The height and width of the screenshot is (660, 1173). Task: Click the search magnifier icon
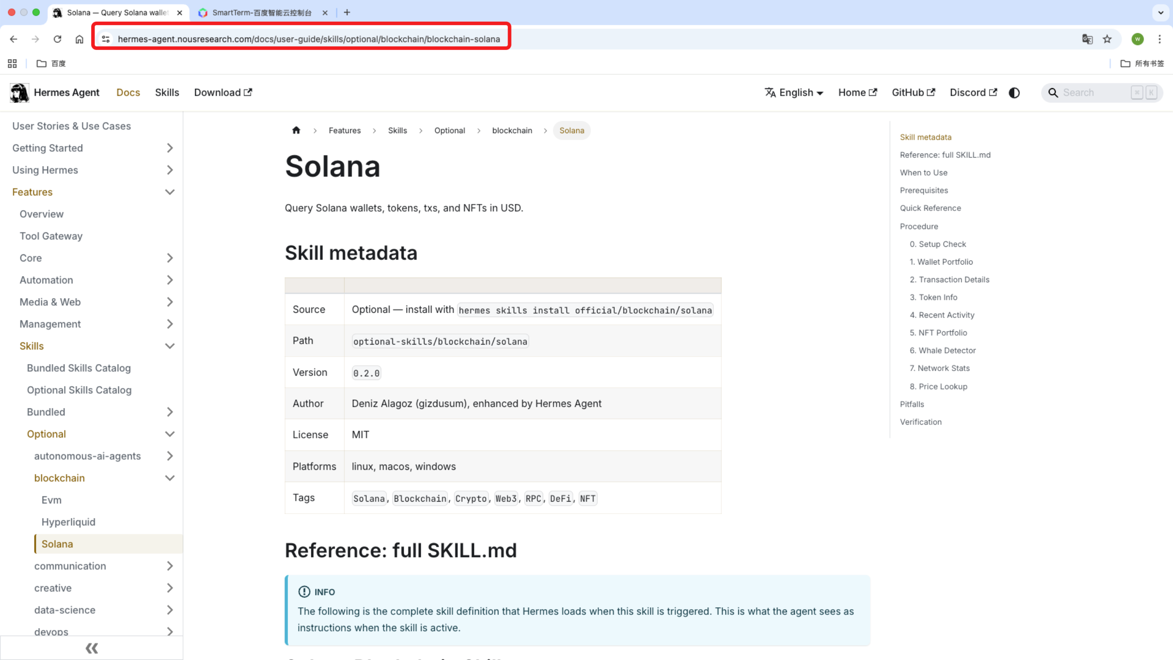pyautogui.click(x=1053, y=93)
